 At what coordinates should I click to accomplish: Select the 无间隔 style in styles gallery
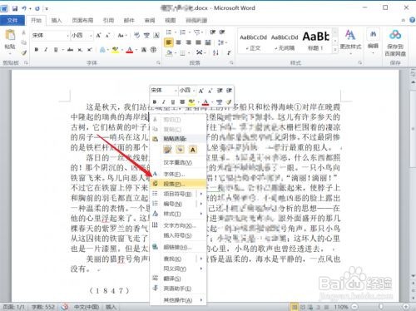click(285, 42)
